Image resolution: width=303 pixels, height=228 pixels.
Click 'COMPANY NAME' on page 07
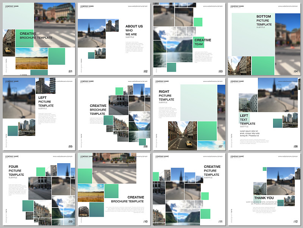click(x=162, y=81)
